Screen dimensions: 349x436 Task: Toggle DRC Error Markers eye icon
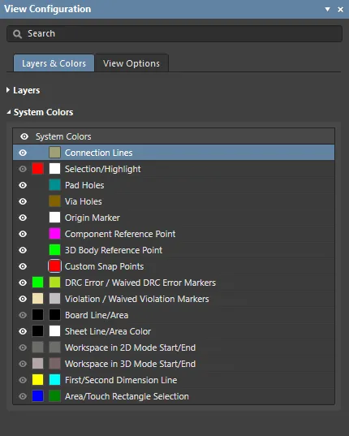pyautogui.click(x=23, y=283)
